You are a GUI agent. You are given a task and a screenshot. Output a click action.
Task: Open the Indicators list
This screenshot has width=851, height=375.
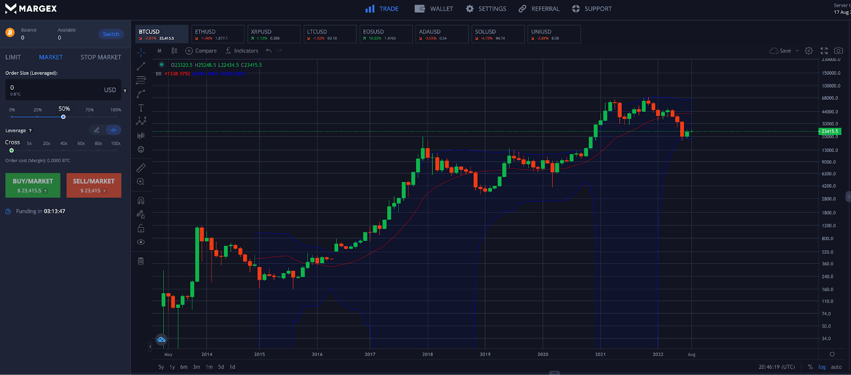(x=241, y=51)
